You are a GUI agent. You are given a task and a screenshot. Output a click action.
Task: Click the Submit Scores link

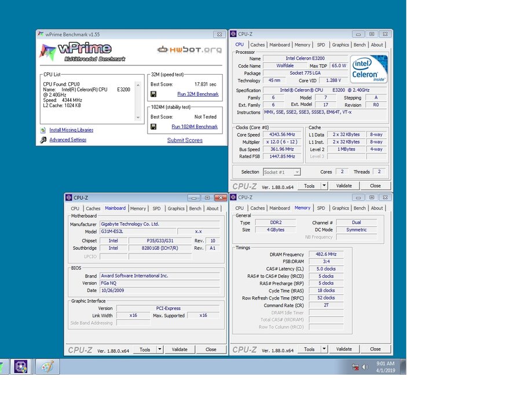tap(185, 140)
